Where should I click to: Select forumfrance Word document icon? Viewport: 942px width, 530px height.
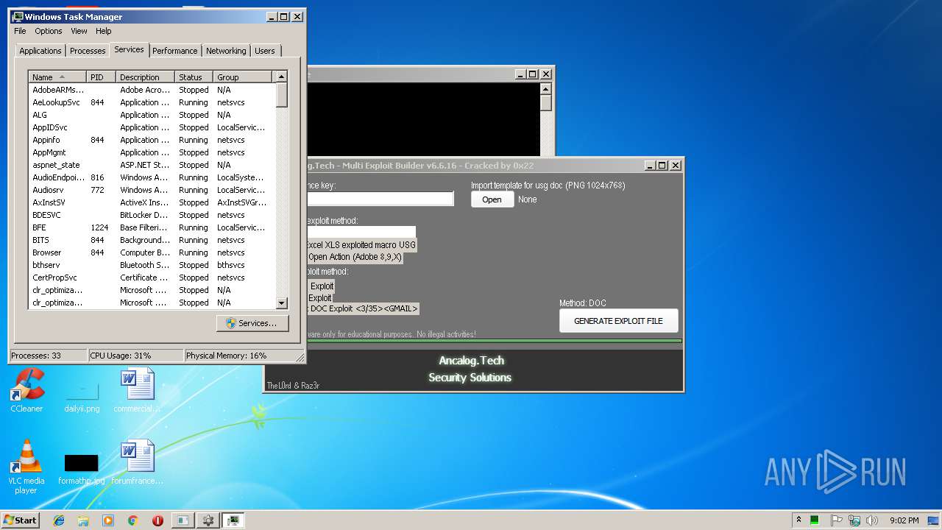click(138, 462)
